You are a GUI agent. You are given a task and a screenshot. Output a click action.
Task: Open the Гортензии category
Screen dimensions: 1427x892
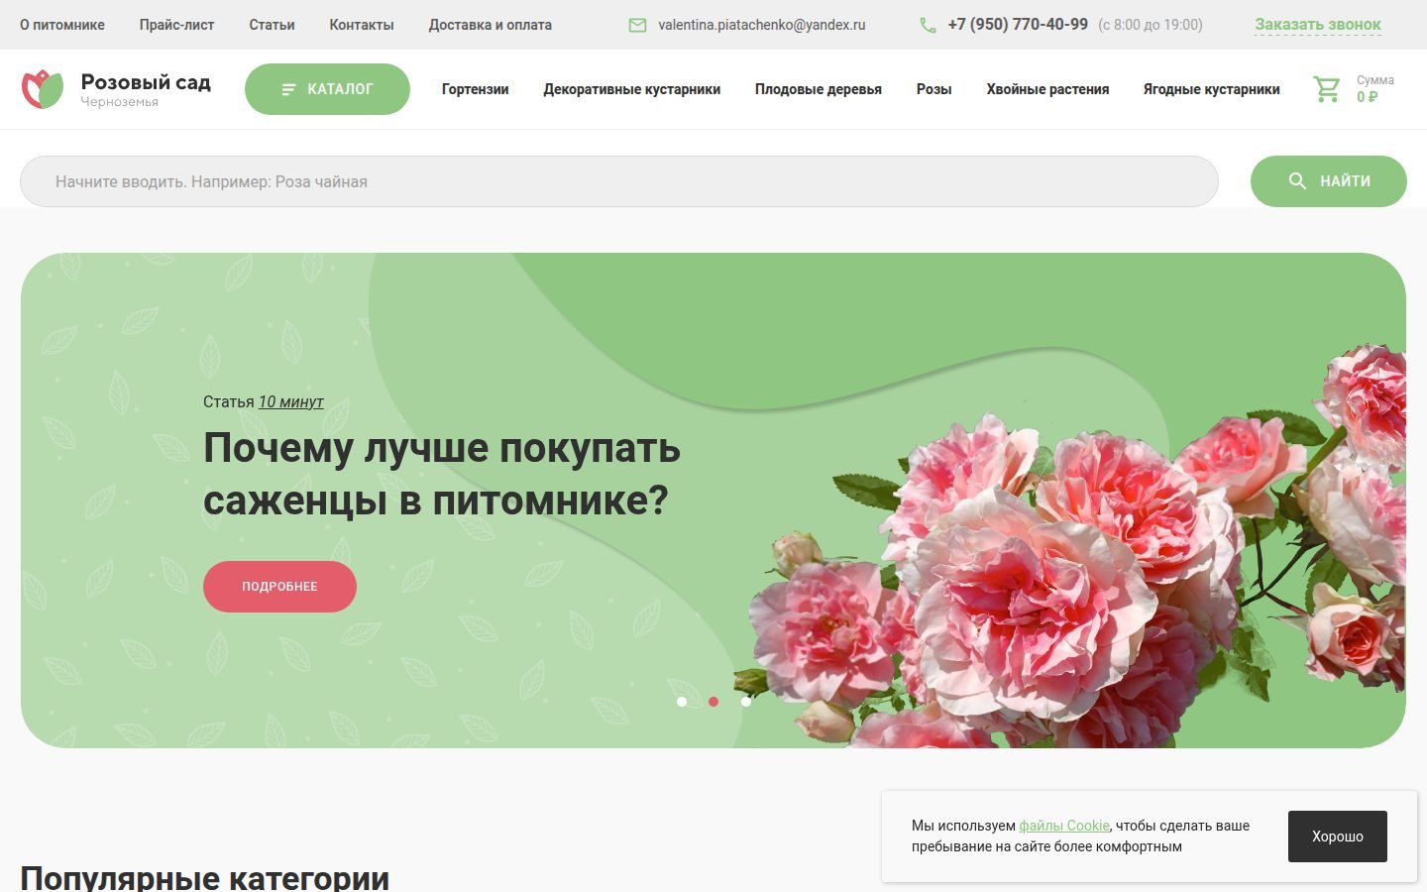[x=476, y=89]
